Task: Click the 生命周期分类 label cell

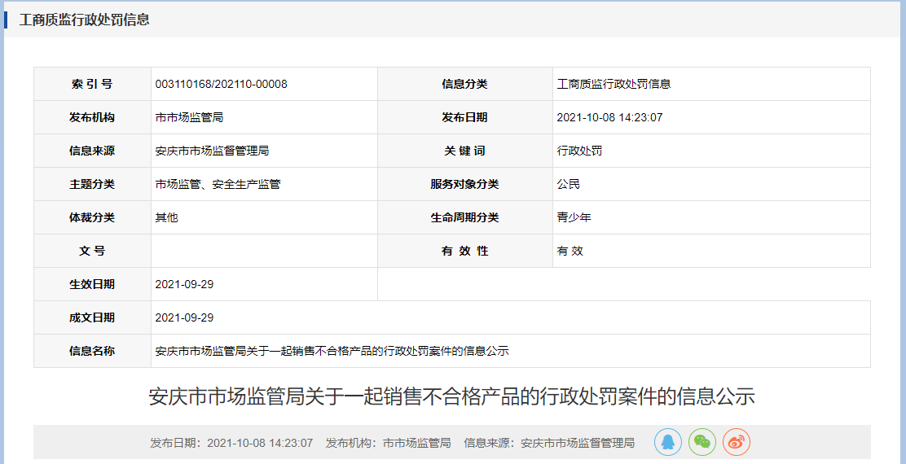Action: click(465, 217)
